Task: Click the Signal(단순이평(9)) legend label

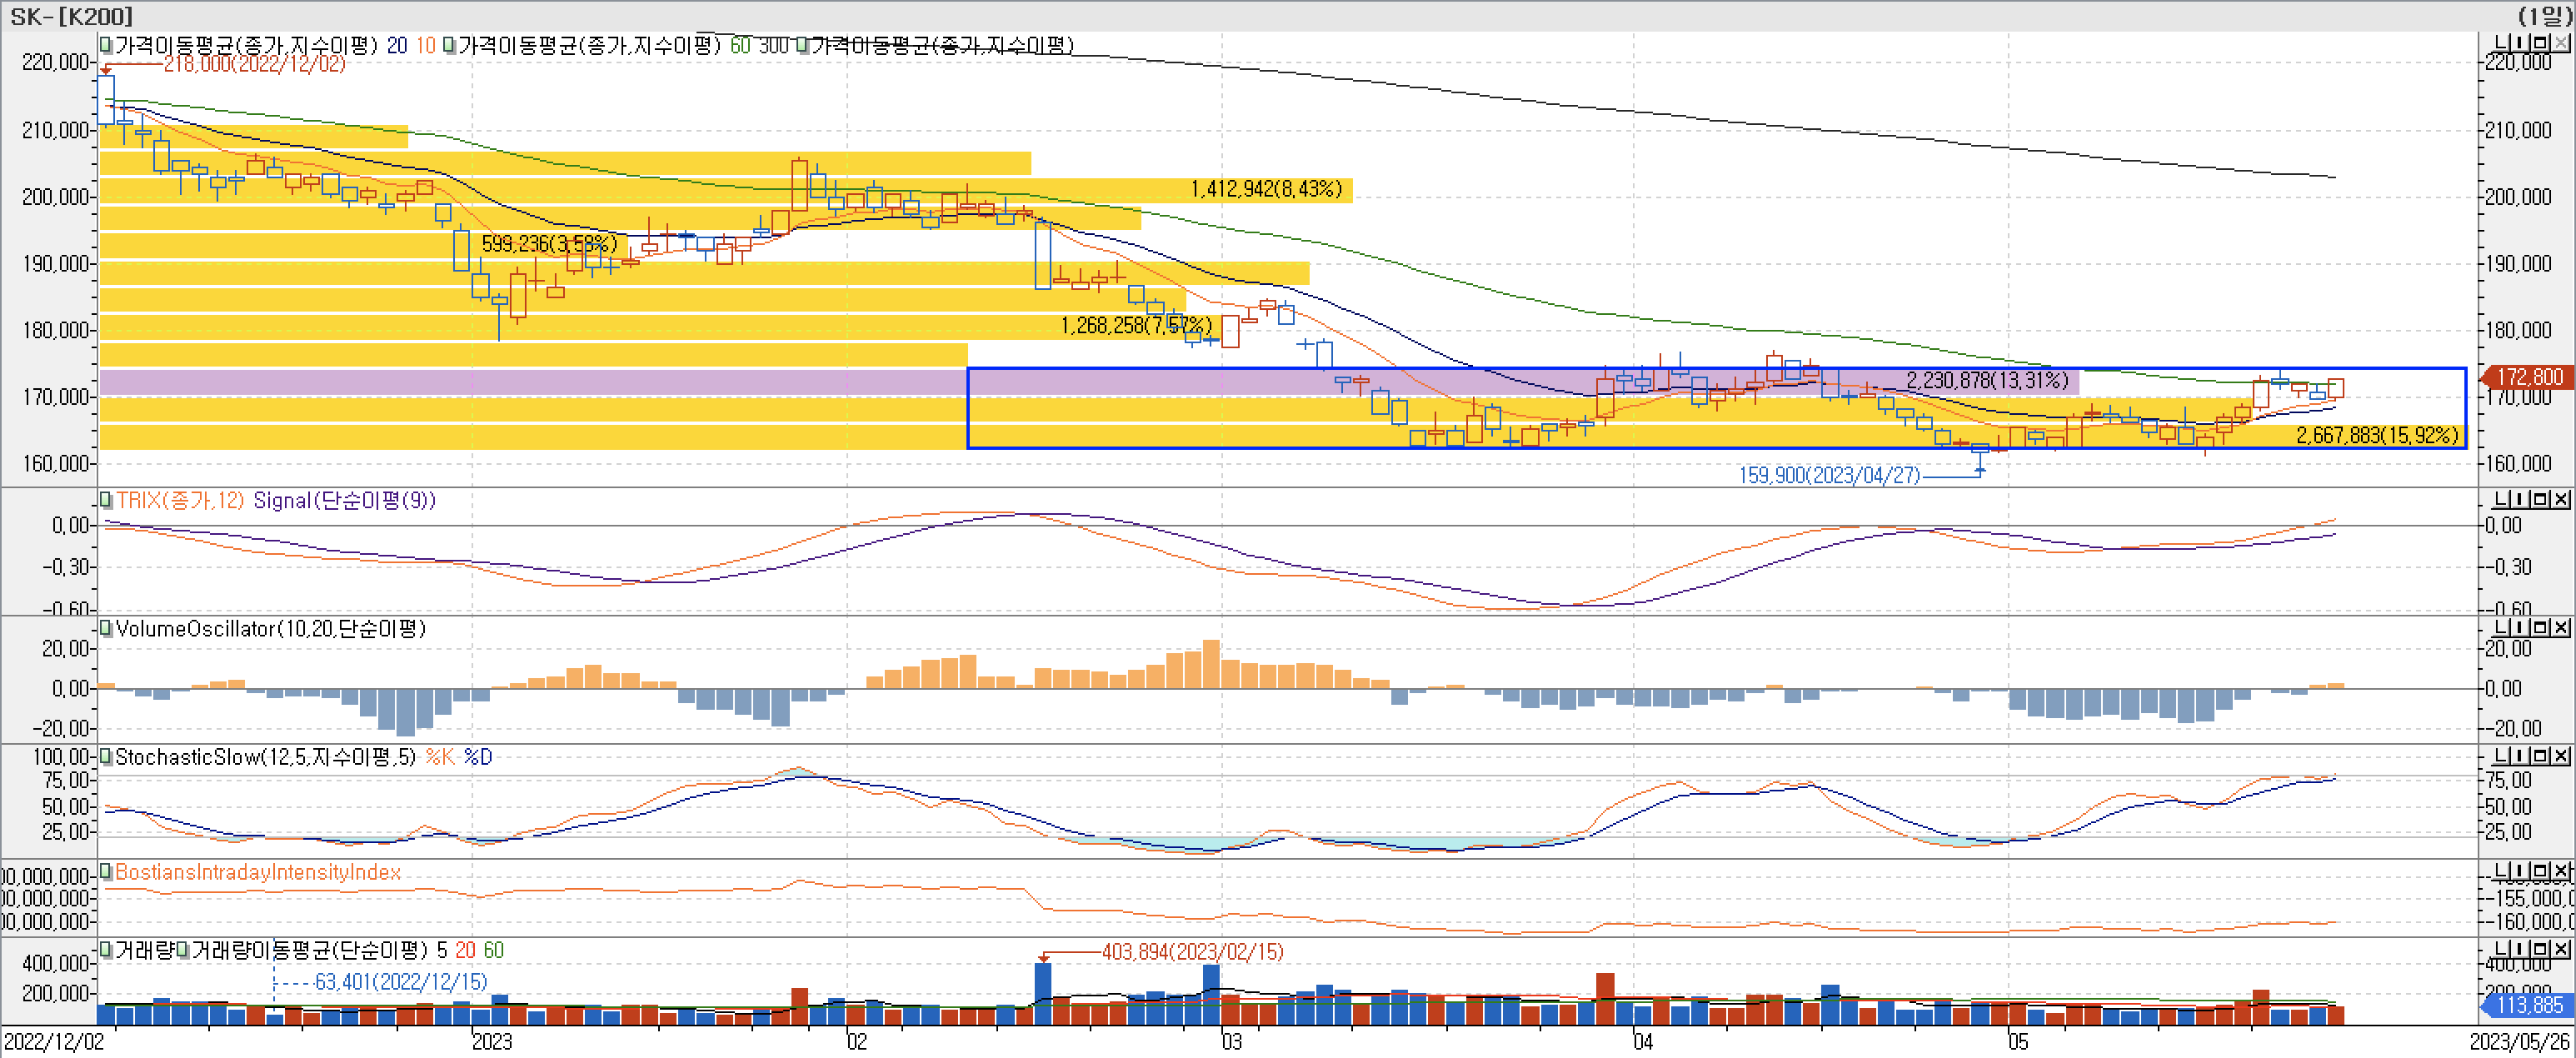Action: point(344,500)
